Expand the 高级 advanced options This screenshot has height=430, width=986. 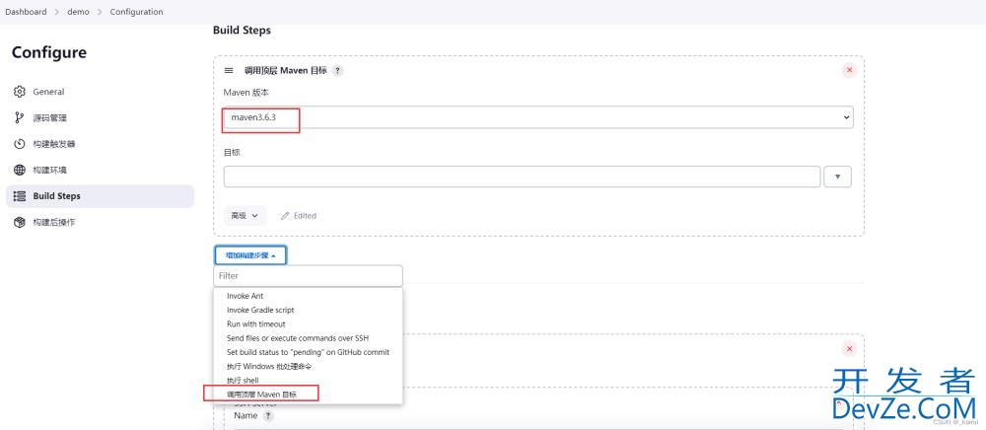click(x=245, y=216)
